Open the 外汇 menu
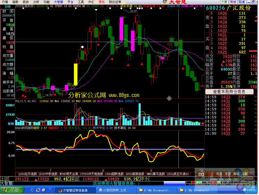 91,2
